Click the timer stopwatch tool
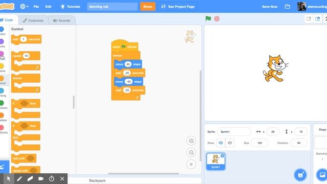Image resolution: width=327 pixels, height=184 pixels. coord(52,179)
